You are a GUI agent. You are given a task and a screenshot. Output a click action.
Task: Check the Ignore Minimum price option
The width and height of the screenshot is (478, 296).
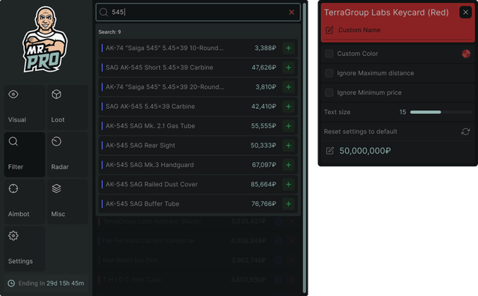[329, 92]
